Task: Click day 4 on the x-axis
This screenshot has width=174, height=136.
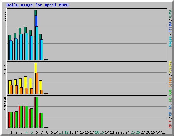Action: tap(27, 132)
